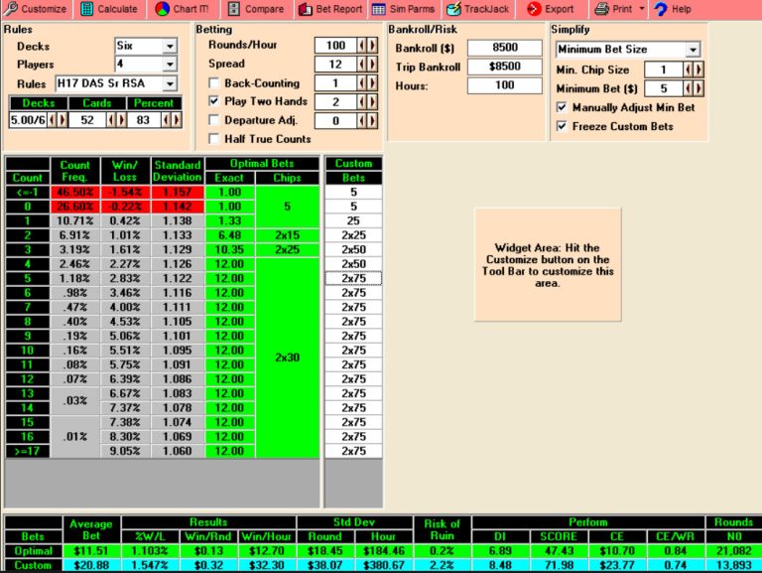Viewport: 762px width, 573px height.
Task: Decrease Minimum Bet ($) arrow
Action: click(689, 88)
